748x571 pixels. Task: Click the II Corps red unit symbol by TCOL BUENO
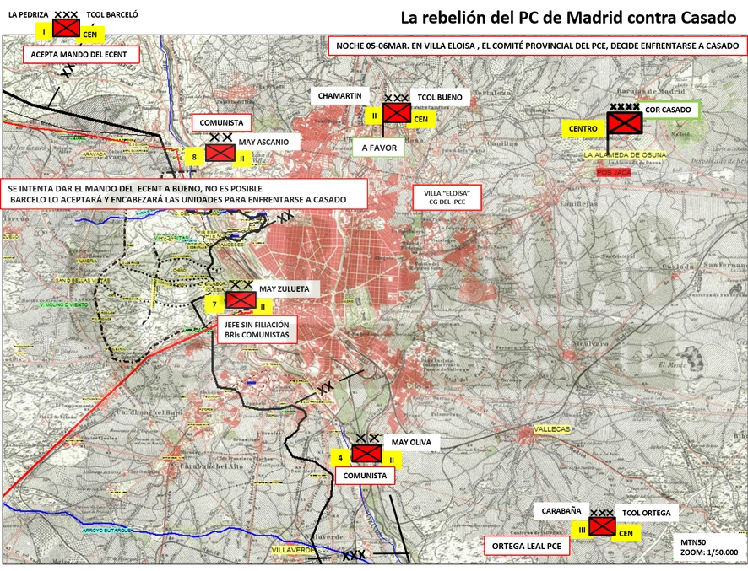point(397,113)
